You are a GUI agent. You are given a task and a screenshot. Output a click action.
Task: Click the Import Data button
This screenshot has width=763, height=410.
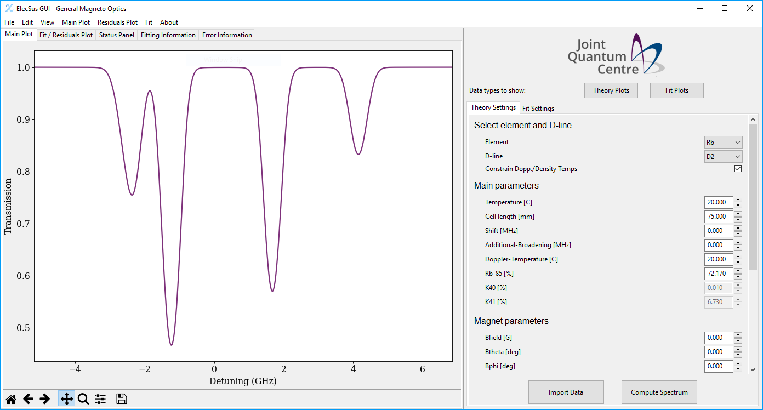tap(566, 392)
